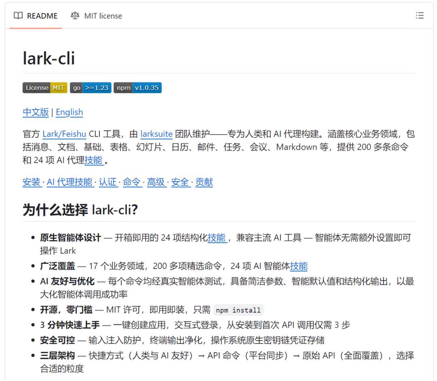Jump to 认证 section link
The width and height of the screenshot is (437, 381).
(x=108, y=182)
